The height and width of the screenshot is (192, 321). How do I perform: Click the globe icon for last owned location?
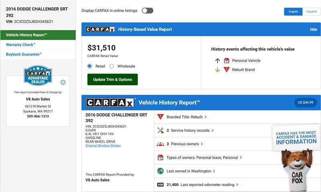tap(160, 171)
